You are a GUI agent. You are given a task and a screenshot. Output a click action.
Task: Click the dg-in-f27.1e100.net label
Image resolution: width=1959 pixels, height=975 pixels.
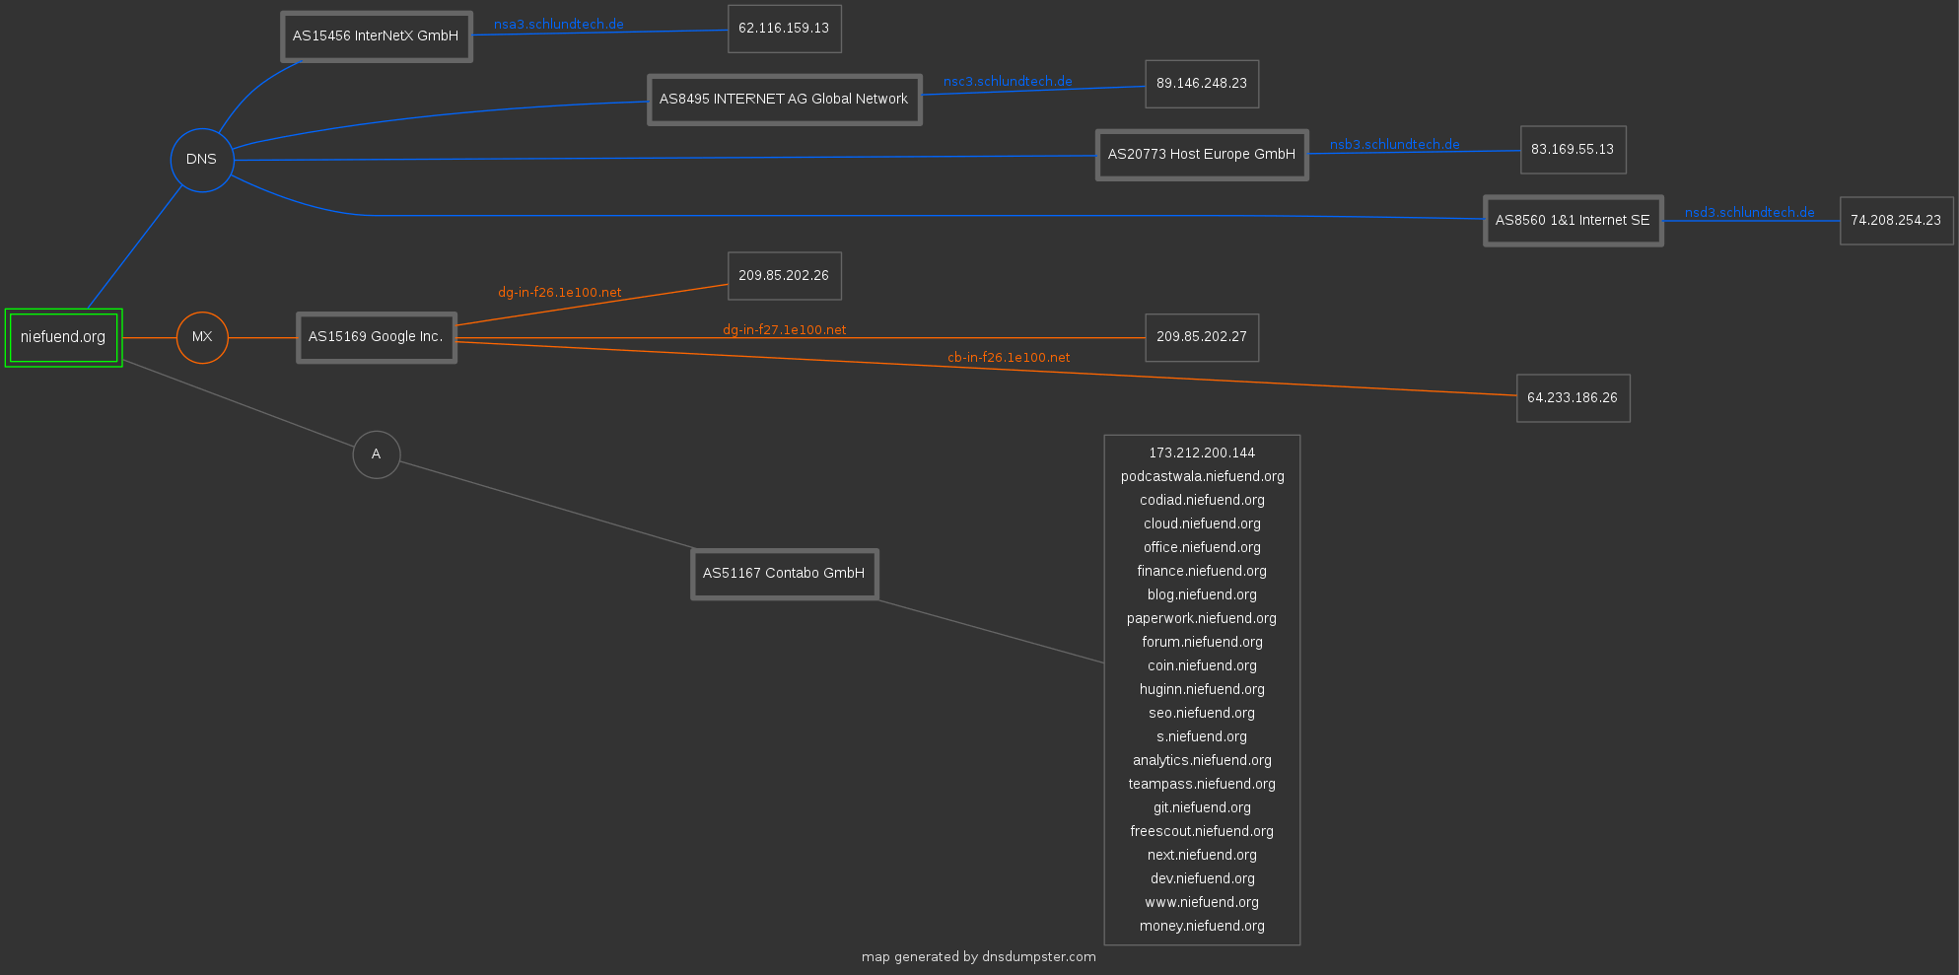785,330
